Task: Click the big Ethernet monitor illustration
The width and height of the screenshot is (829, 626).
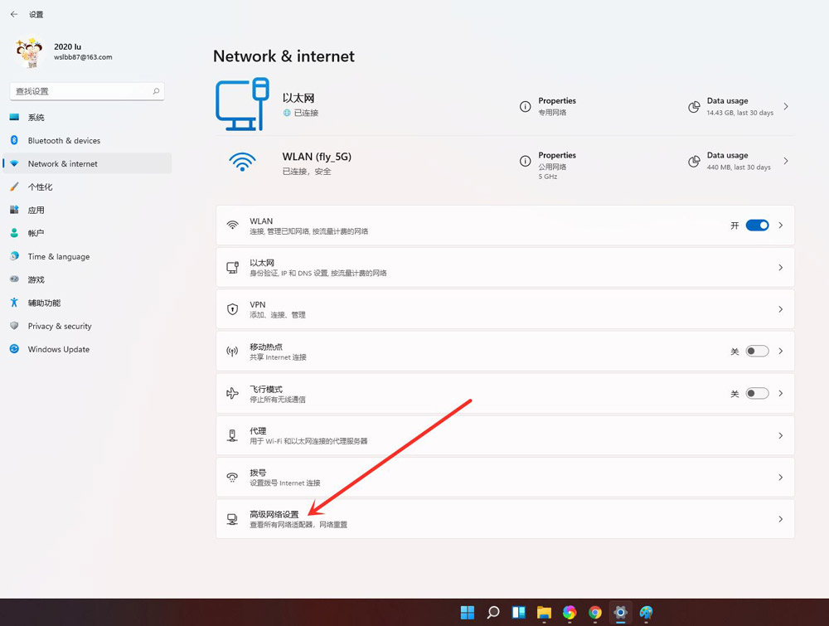Action: point(242,103)
